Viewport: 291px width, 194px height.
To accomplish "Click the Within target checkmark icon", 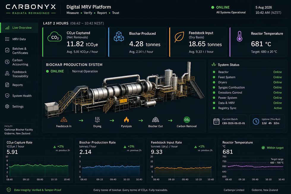I will pyautogui.click(x=263, y=148).
